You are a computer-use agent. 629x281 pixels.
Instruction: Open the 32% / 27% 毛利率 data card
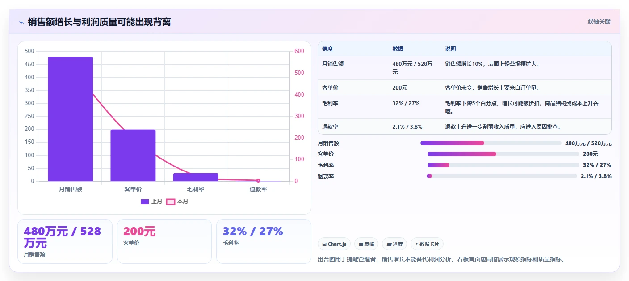pos(264,241)
